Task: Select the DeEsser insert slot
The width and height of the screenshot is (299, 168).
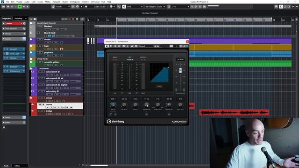Action: [14, 67]
